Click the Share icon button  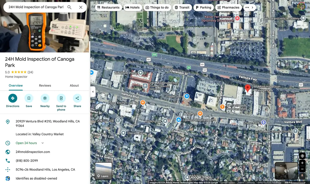point(77,98)
